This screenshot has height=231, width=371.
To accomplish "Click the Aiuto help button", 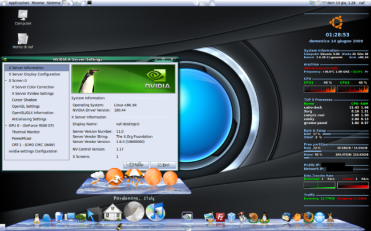I will point(136,165).
